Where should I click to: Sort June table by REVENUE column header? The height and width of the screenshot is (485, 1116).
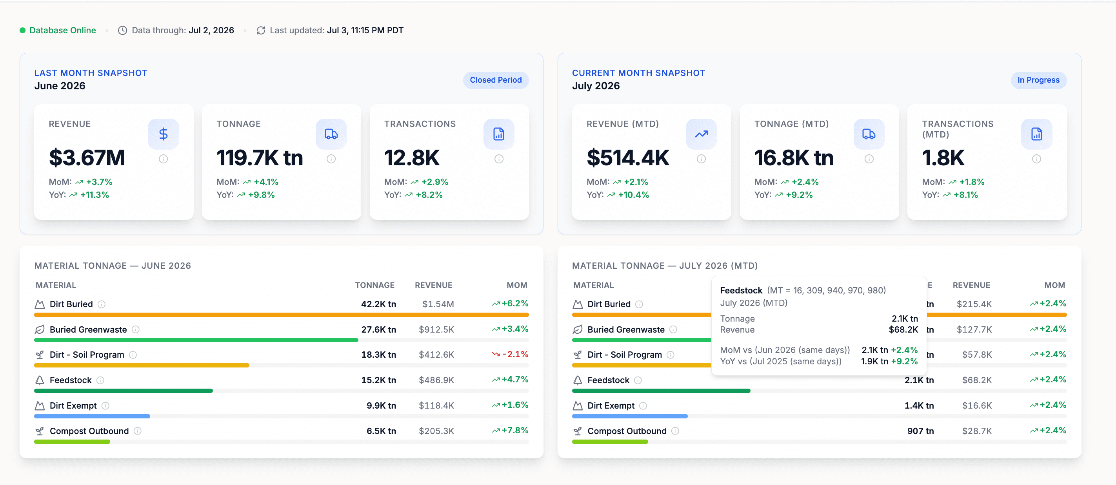click(x=433, y=285)
